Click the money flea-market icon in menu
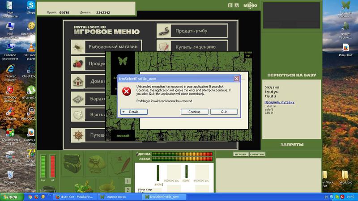The height and width of the screenshot is (201, 358). (x=78, y=99)
